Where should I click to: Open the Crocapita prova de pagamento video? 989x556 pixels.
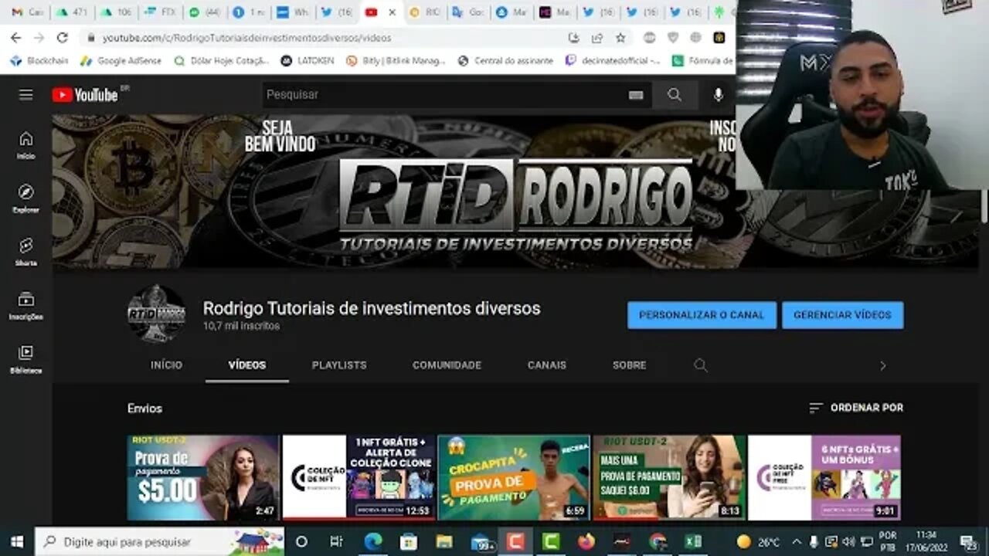514,477
